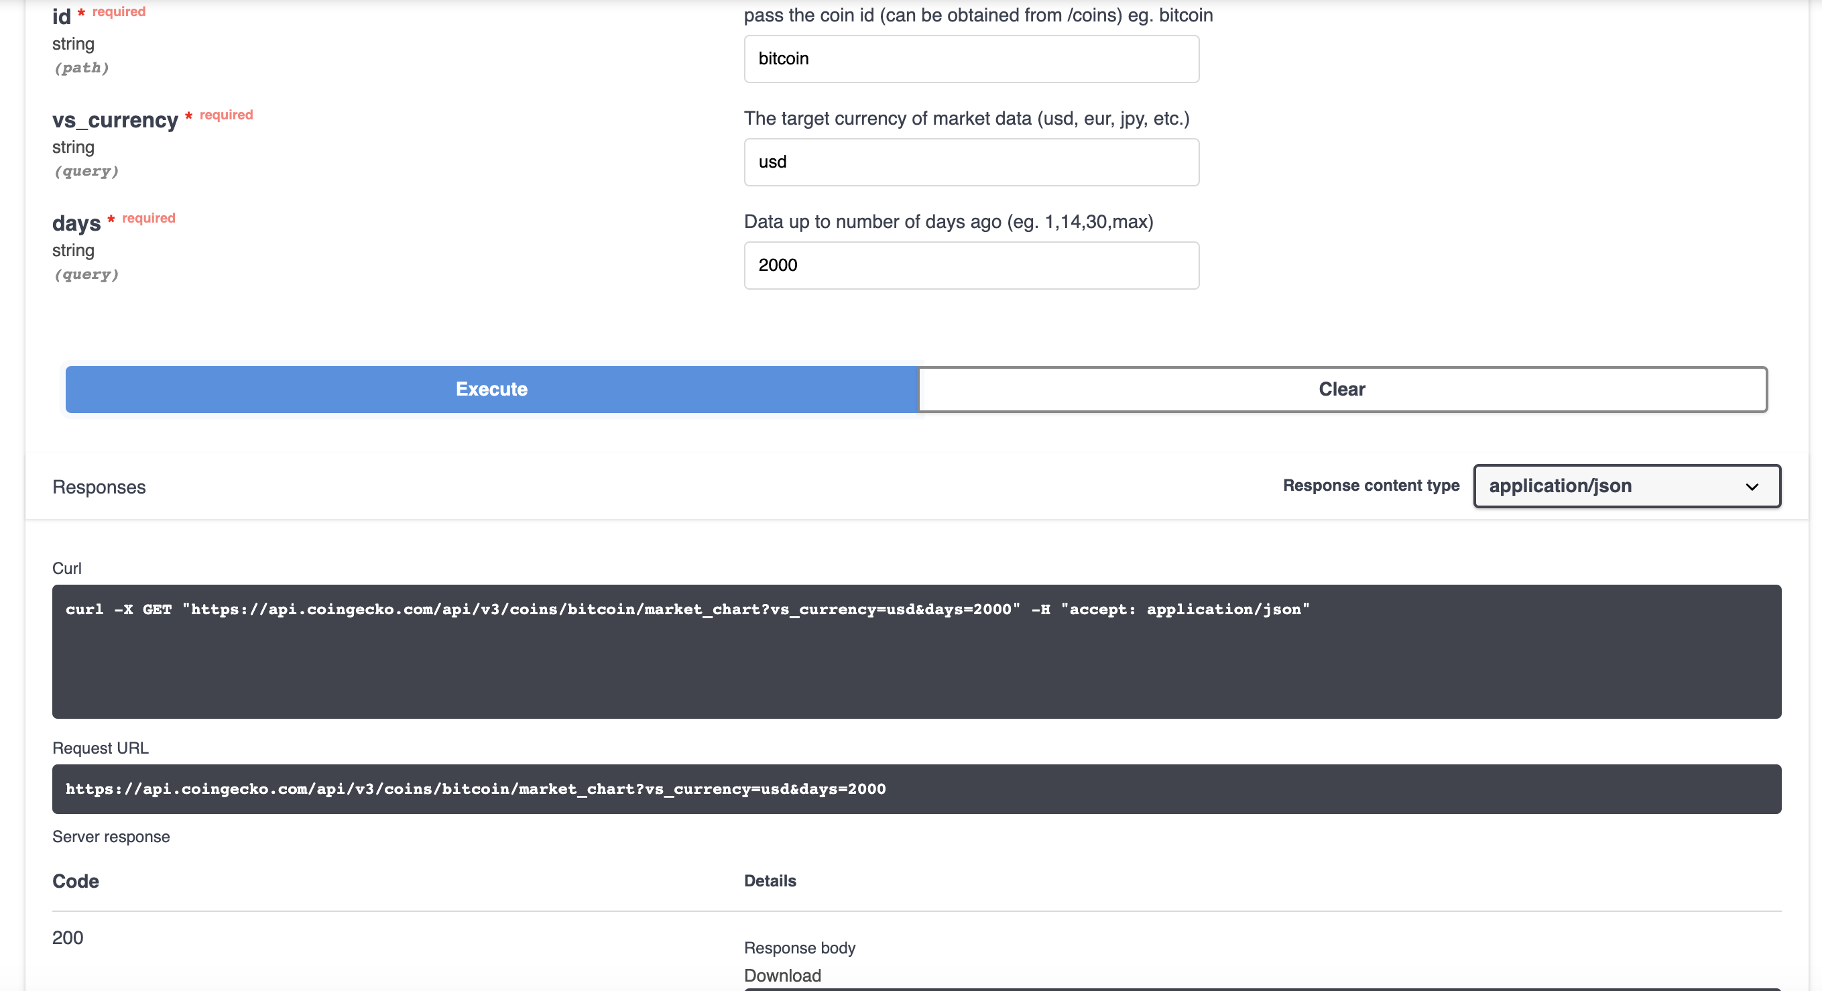The image size is (1822, 991).
Task: Click the Download link under Response body
Action: tap(782, 976)
